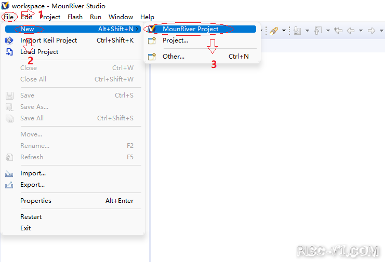
Task: Select the Save menu entry
Action: click(x=73, y=95)
